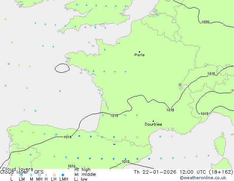Click the LMH legend label text

64,179
